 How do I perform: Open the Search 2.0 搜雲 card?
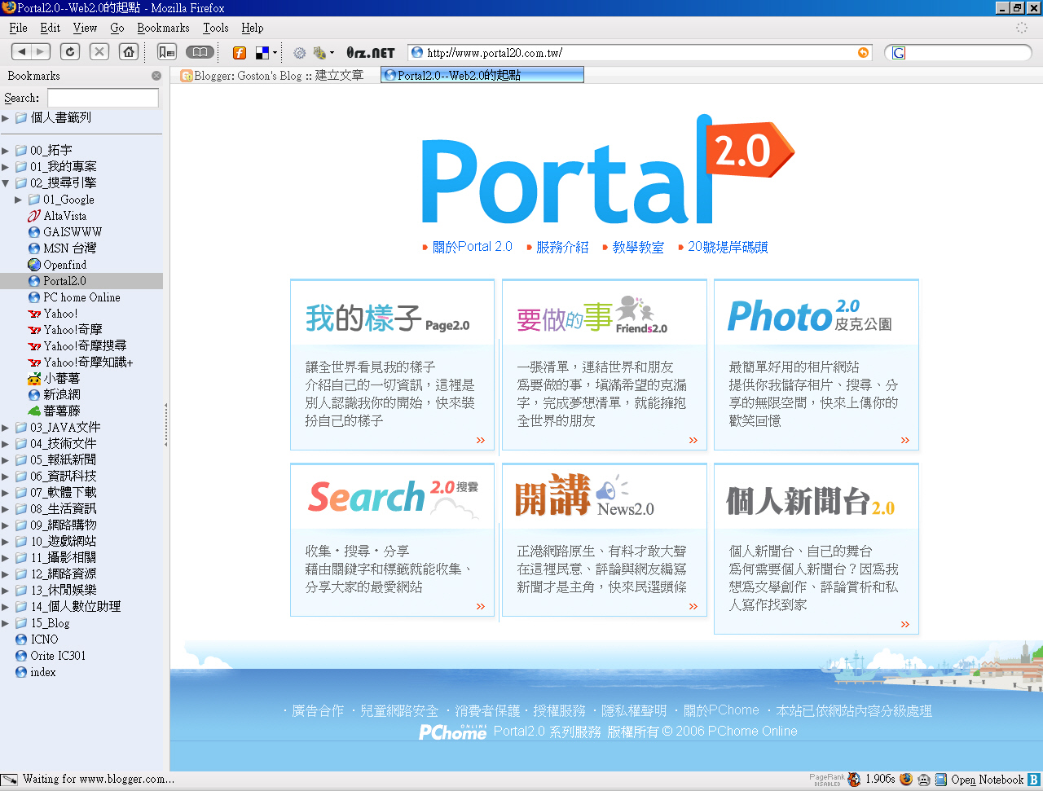(x=393, y=540)
